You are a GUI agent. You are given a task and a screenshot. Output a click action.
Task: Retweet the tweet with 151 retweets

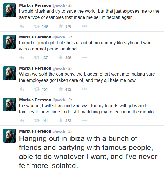click(x=37, y=89)
